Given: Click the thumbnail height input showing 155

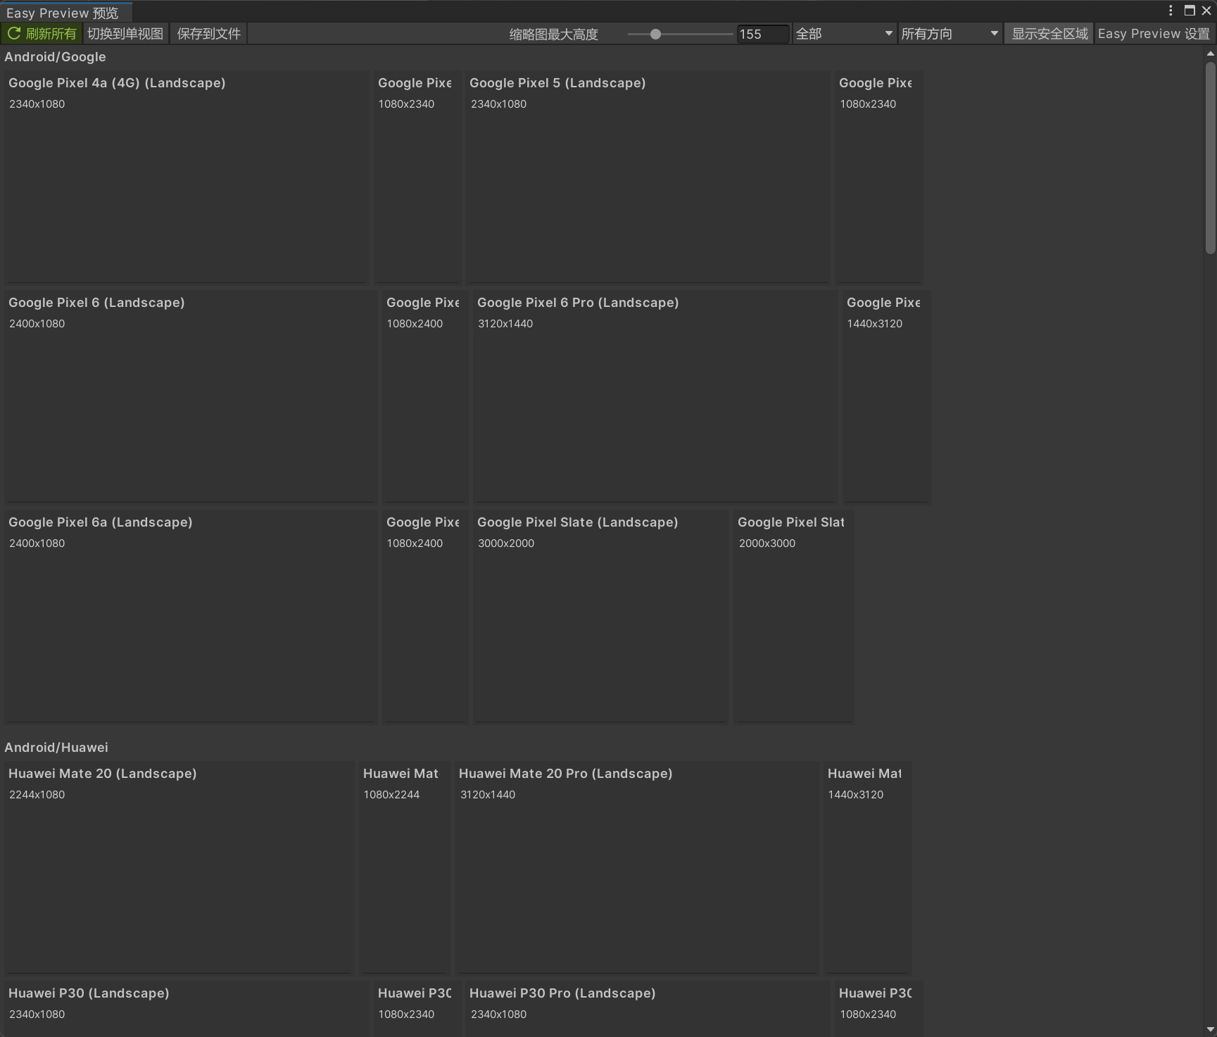Looking at the screenshot, I should tap(762, 33).
